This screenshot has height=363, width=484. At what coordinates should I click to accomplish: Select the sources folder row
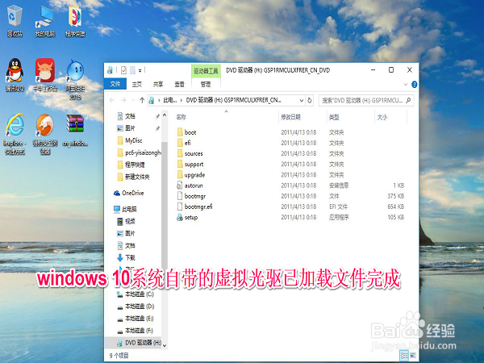(x=290, y=153)
